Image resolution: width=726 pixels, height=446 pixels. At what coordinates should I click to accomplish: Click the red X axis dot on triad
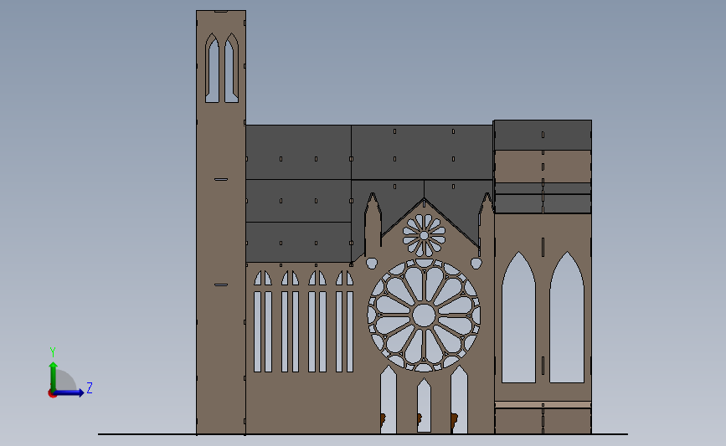point(52,394)
